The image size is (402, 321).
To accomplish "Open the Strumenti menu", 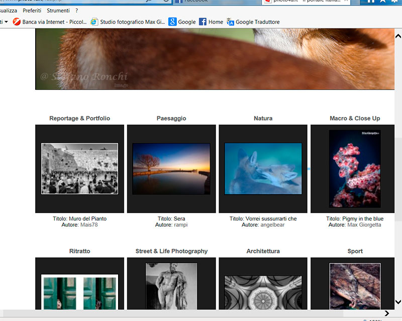I will 58,11.
